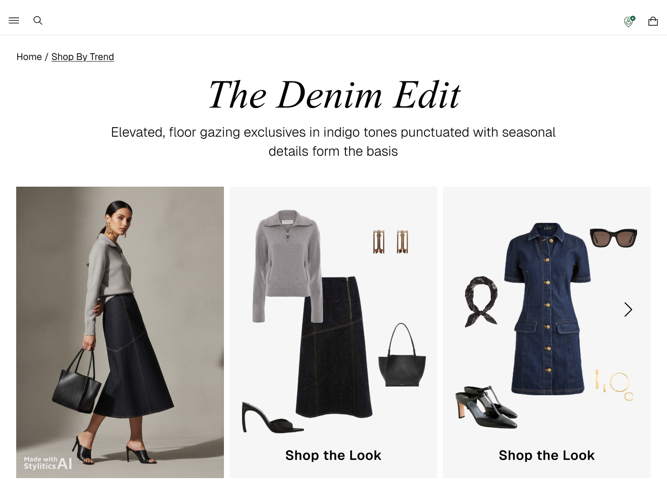
Task: Select the bronze drop earrings item
Action: 391,242
